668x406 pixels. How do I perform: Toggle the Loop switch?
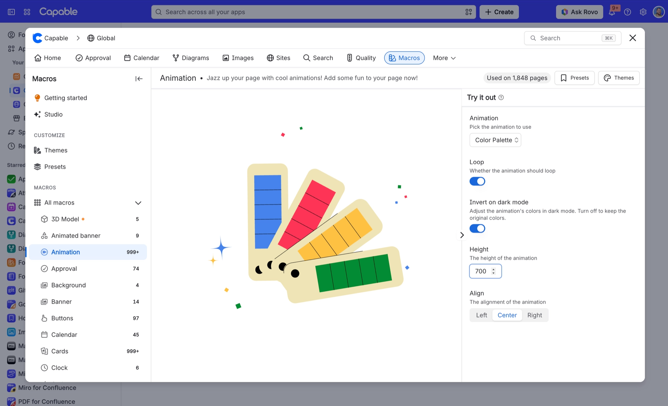click(477, 181)
